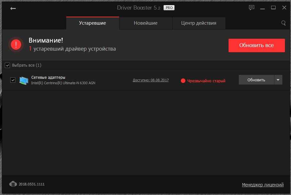Click "Обновить" for the network adapter
Screen dimensions: 291x195
pos(256,80)
